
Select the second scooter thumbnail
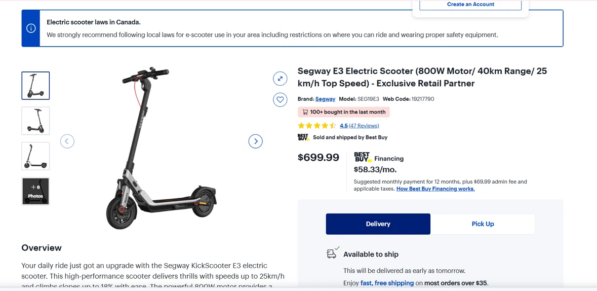[x=35, y=121]
